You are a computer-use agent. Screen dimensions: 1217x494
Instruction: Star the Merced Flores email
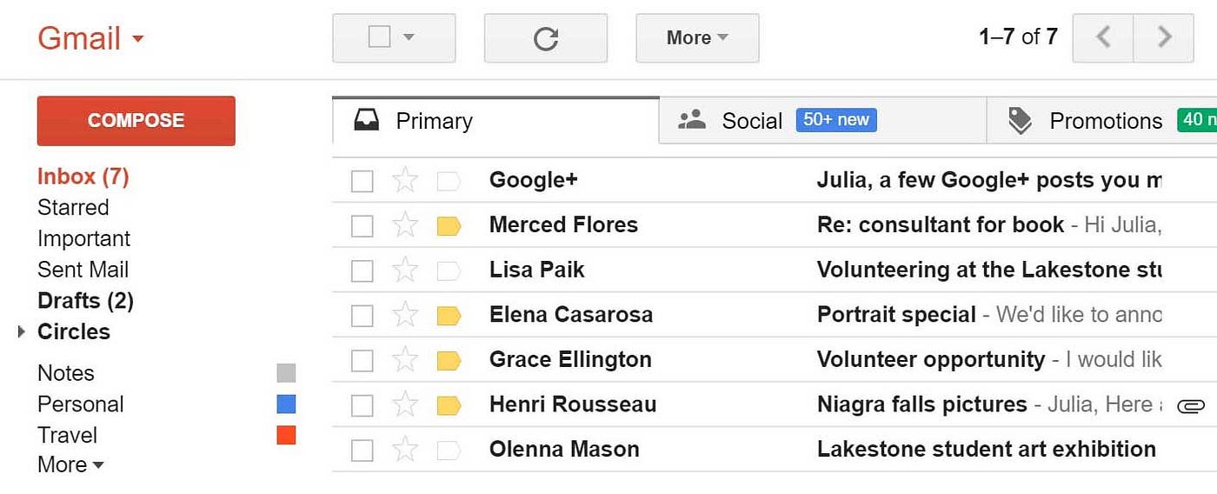[405, 225]
